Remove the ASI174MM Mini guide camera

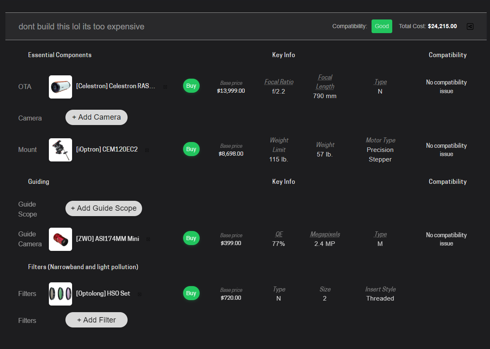(x=148, y=239)
